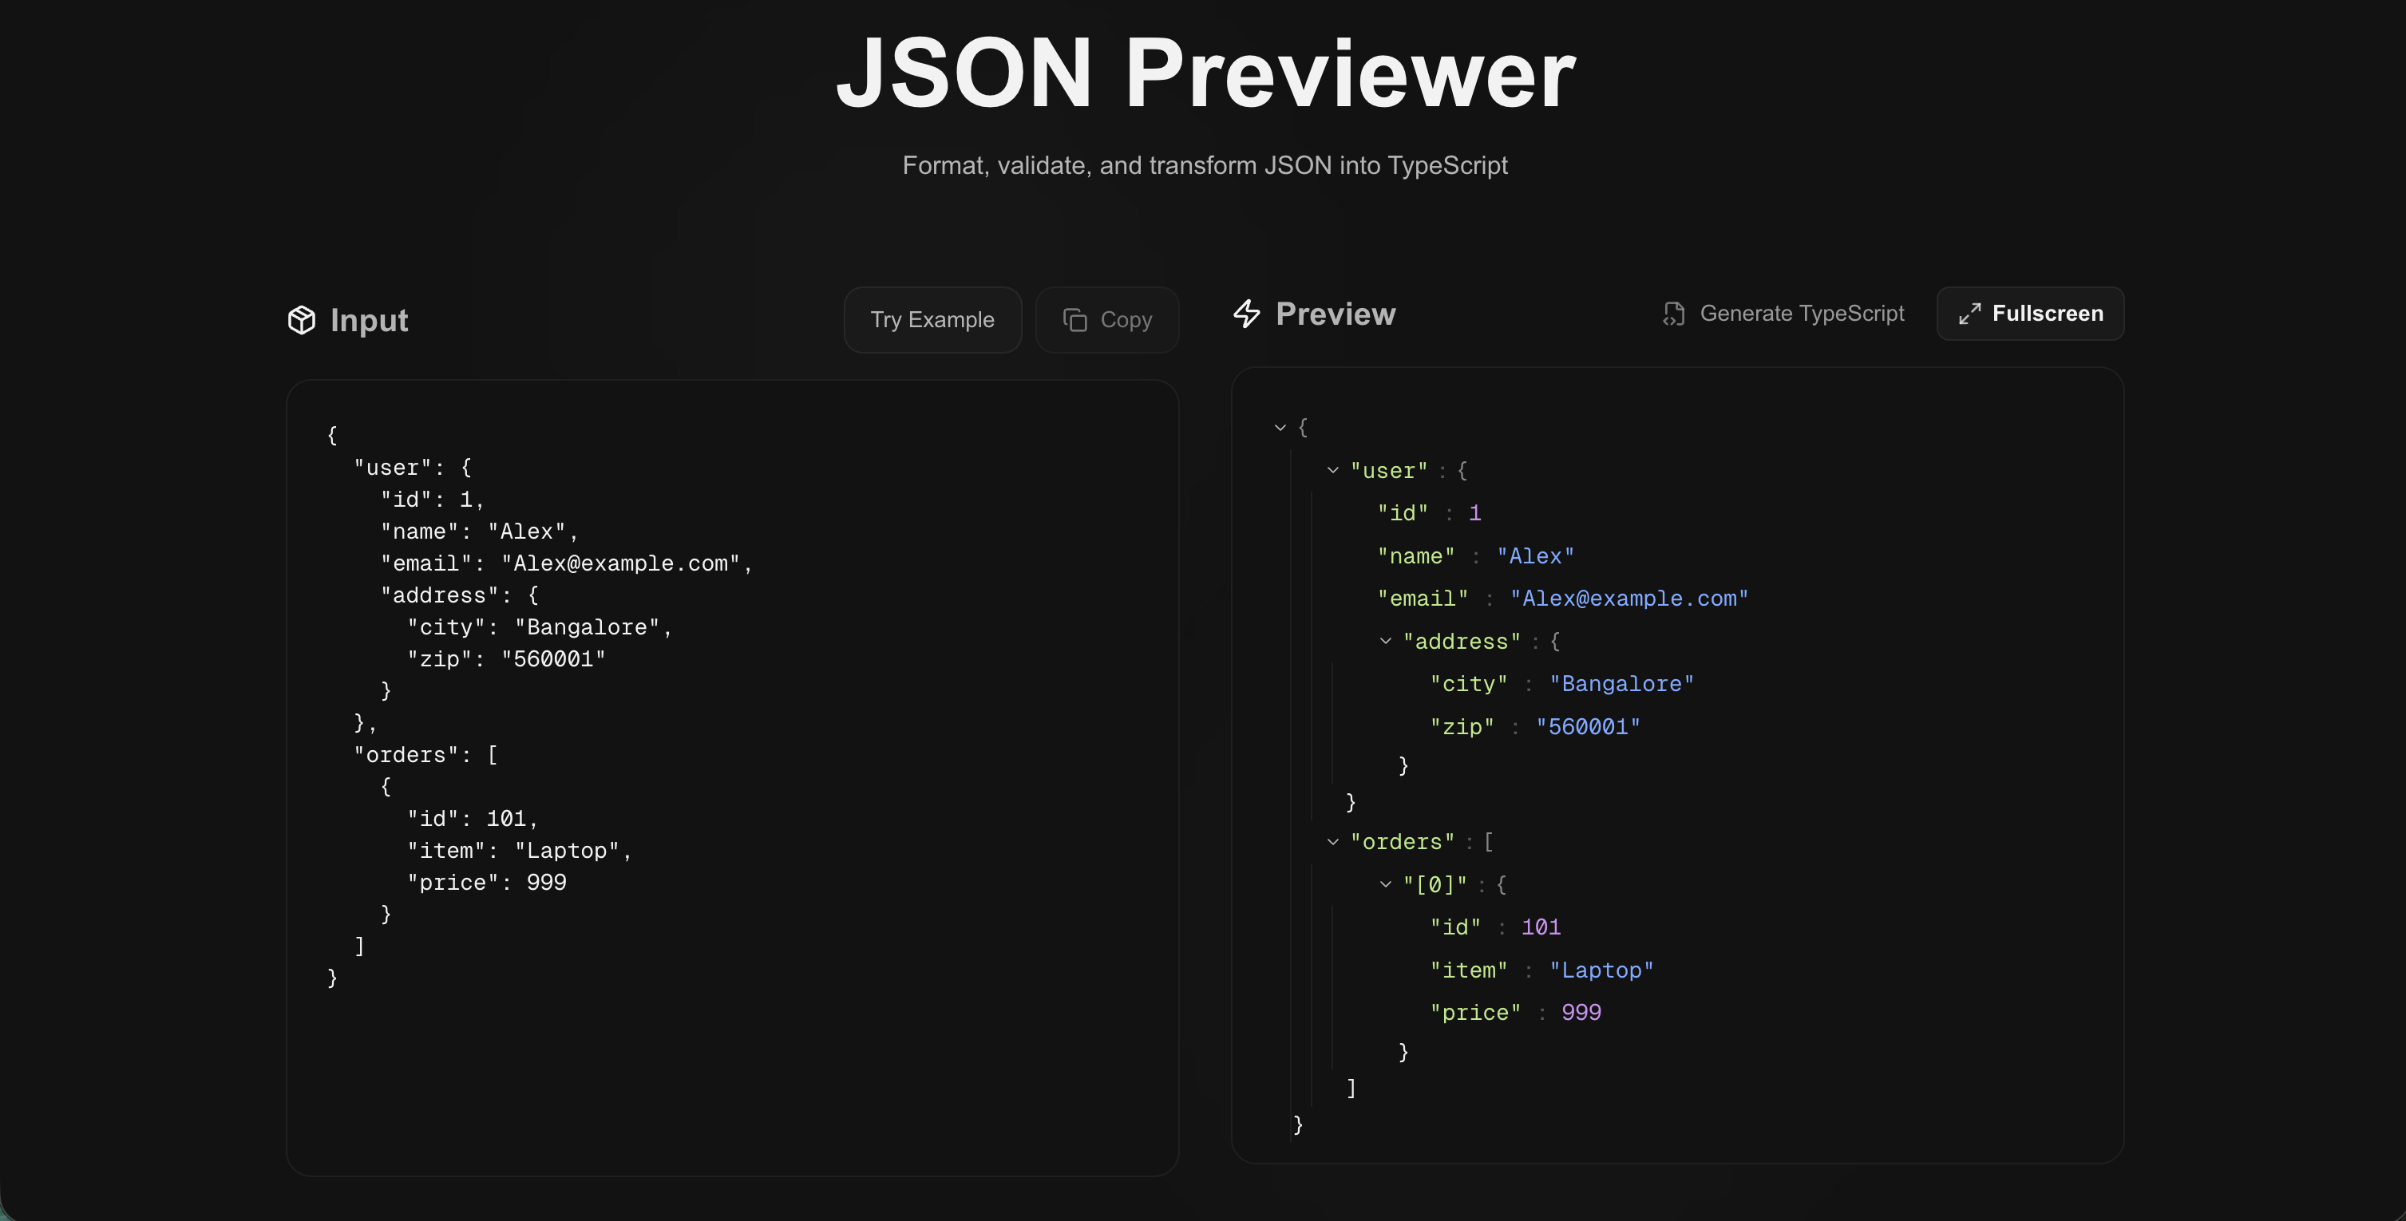Collapse the "address" object node
2406x1221 pixels.
[x=1384, y=642]
